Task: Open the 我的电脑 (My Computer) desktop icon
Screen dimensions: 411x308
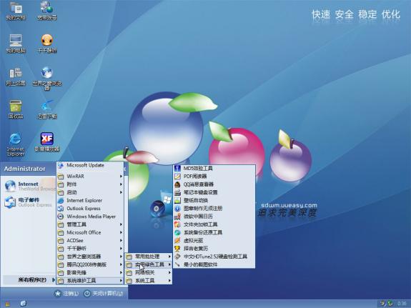Action: coord(16,44)
